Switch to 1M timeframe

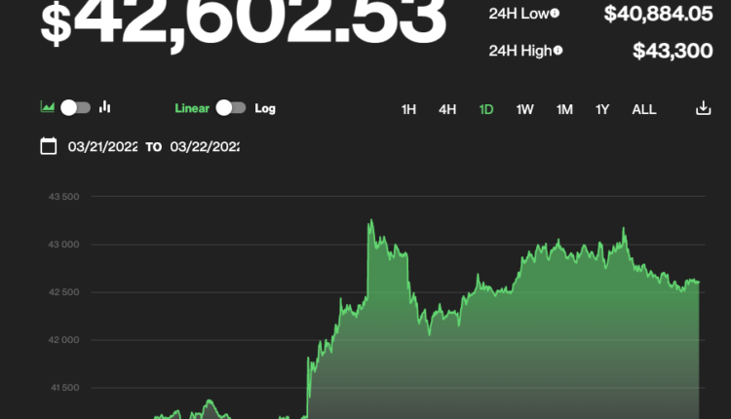click(564, 109)
